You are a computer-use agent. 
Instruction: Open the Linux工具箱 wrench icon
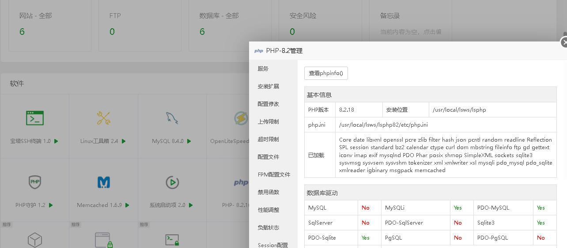click(103, 118)
